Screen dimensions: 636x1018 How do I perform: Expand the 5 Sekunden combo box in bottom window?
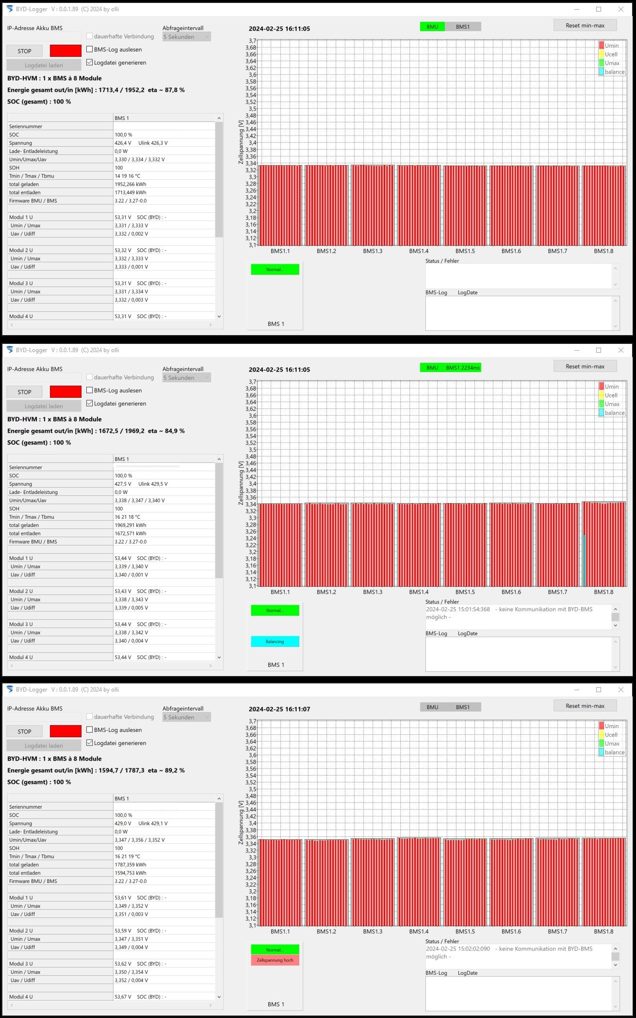187,717
